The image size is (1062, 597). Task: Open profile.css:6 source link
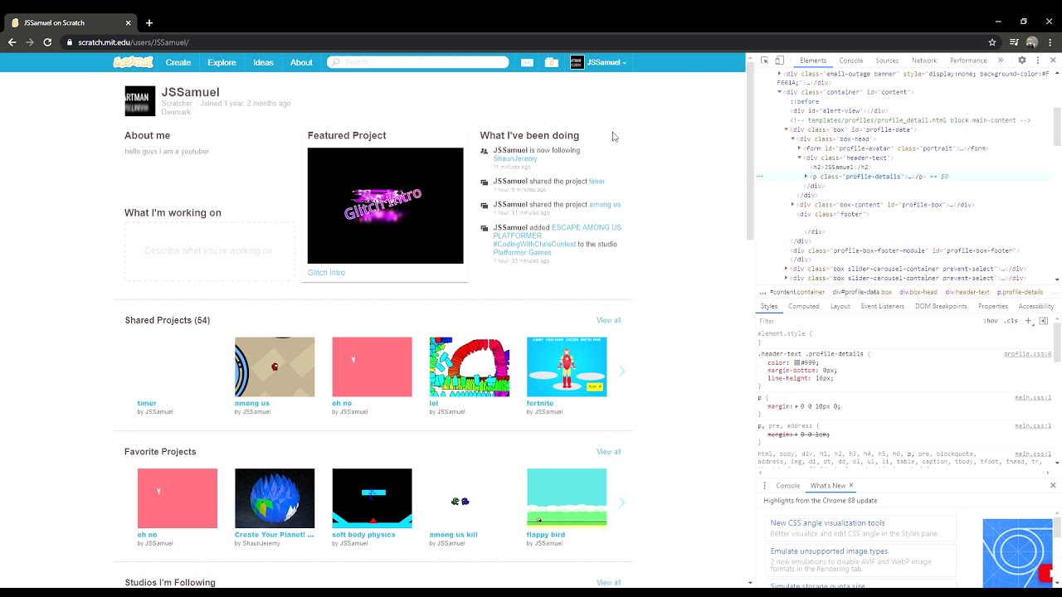pyautogui.click(x=1027, y=354)
